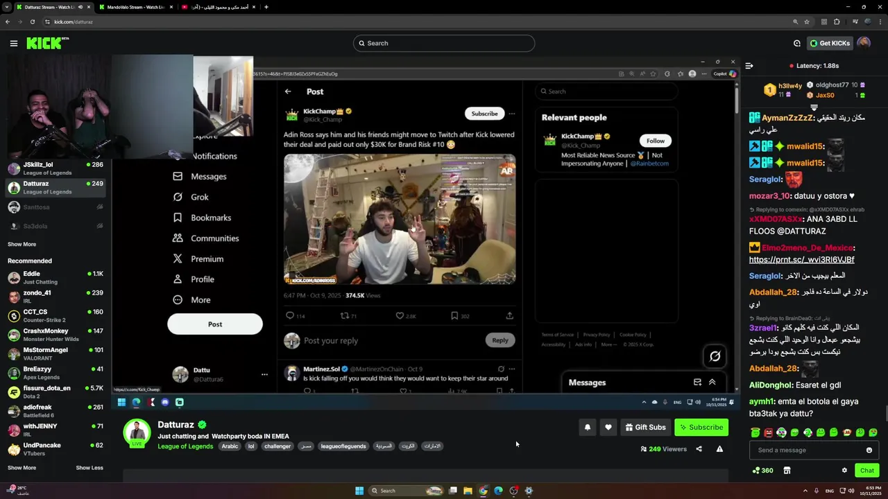Screen dimensions: 888x499
Task: Go back in browser history
Action: tap(8, 21)
